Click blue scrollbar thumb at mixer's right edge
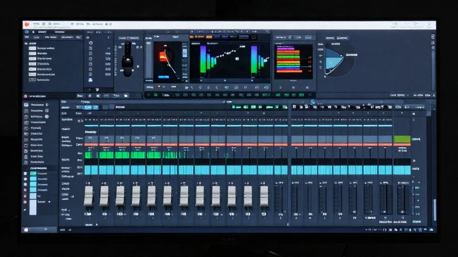Screen dimensions: 458x257 tap(435, 210)
